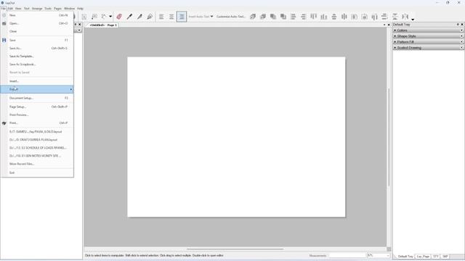Choose Close in File menu

click(x=37, y=31)
